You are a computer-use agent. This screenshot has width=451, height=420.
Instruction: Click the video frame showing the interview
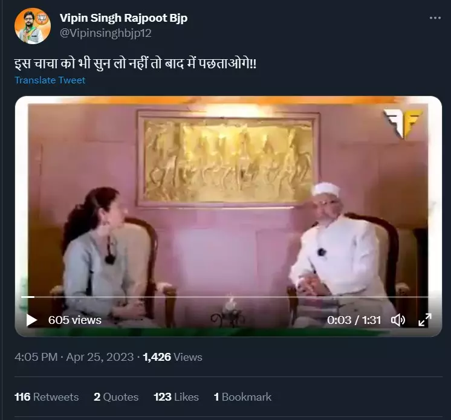pos(229,205)
